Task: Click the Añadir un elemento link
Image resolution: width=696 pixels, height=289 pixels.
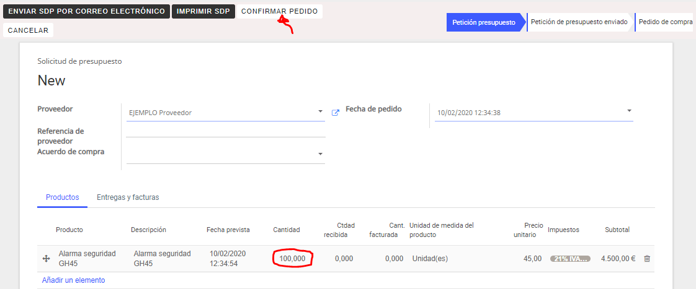Action: pos(73,280)
